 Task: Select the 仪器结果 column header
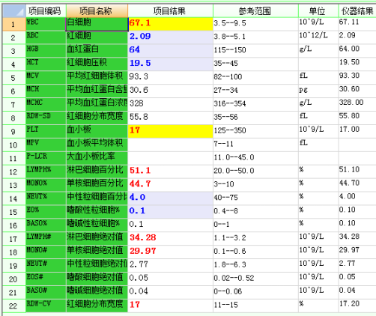[357, 11]
